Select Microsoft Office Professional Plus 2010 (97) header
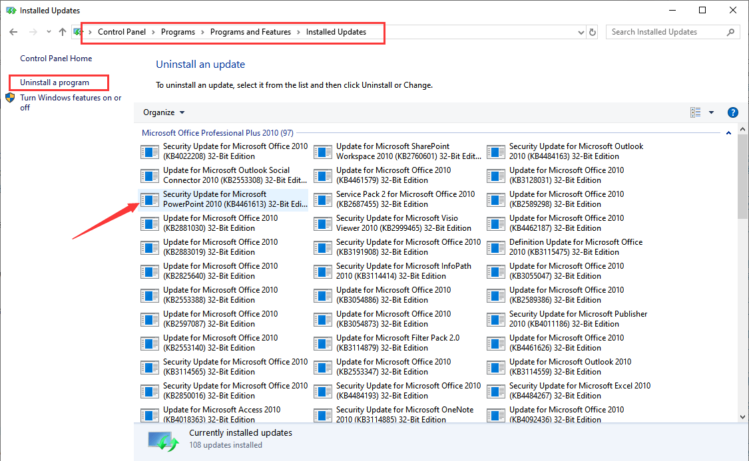The height and width of the screenshot is (461, 749). 217,133
